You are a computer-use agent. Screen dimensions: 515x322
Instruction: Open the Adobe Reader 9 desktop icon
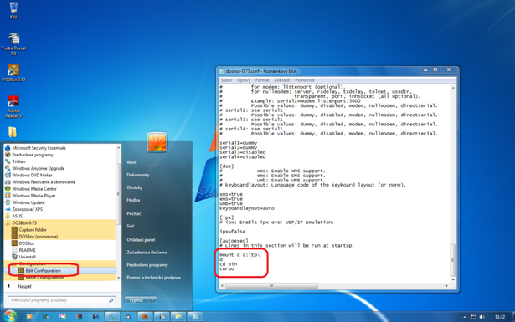(13, 106)
